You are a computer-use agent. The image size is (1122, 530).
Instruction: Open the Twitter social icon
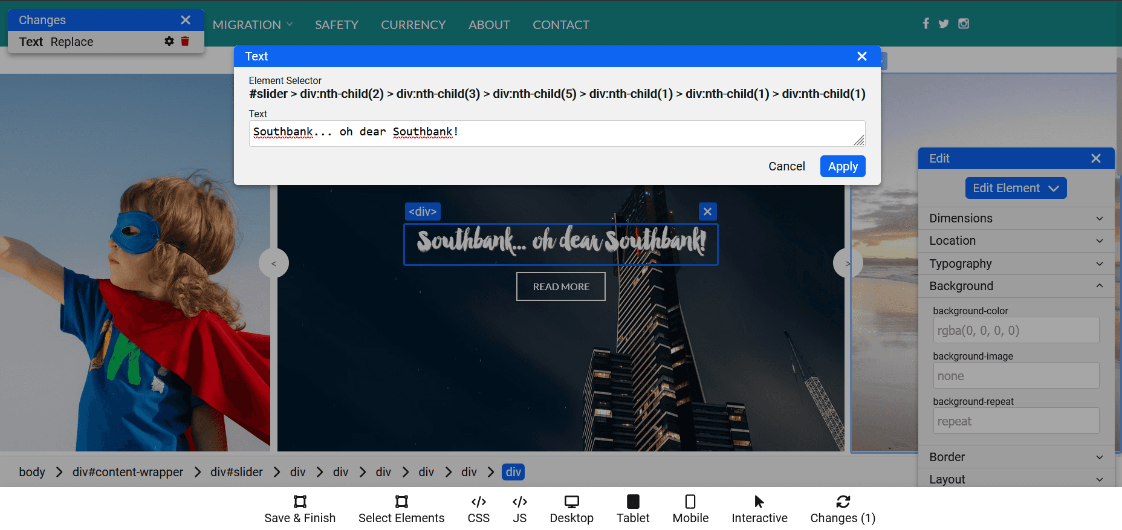(x=944, y=24)
